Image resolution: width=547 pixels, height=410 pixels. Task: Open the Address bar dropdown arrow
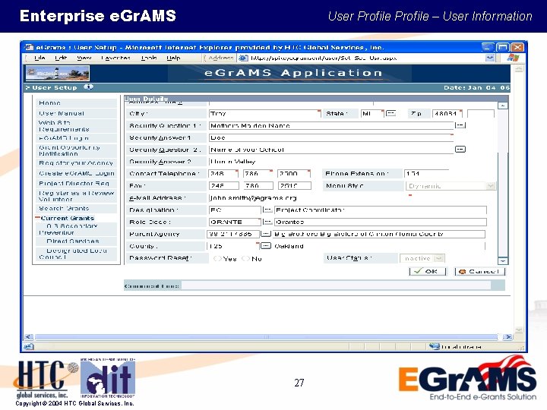[490, 58]
